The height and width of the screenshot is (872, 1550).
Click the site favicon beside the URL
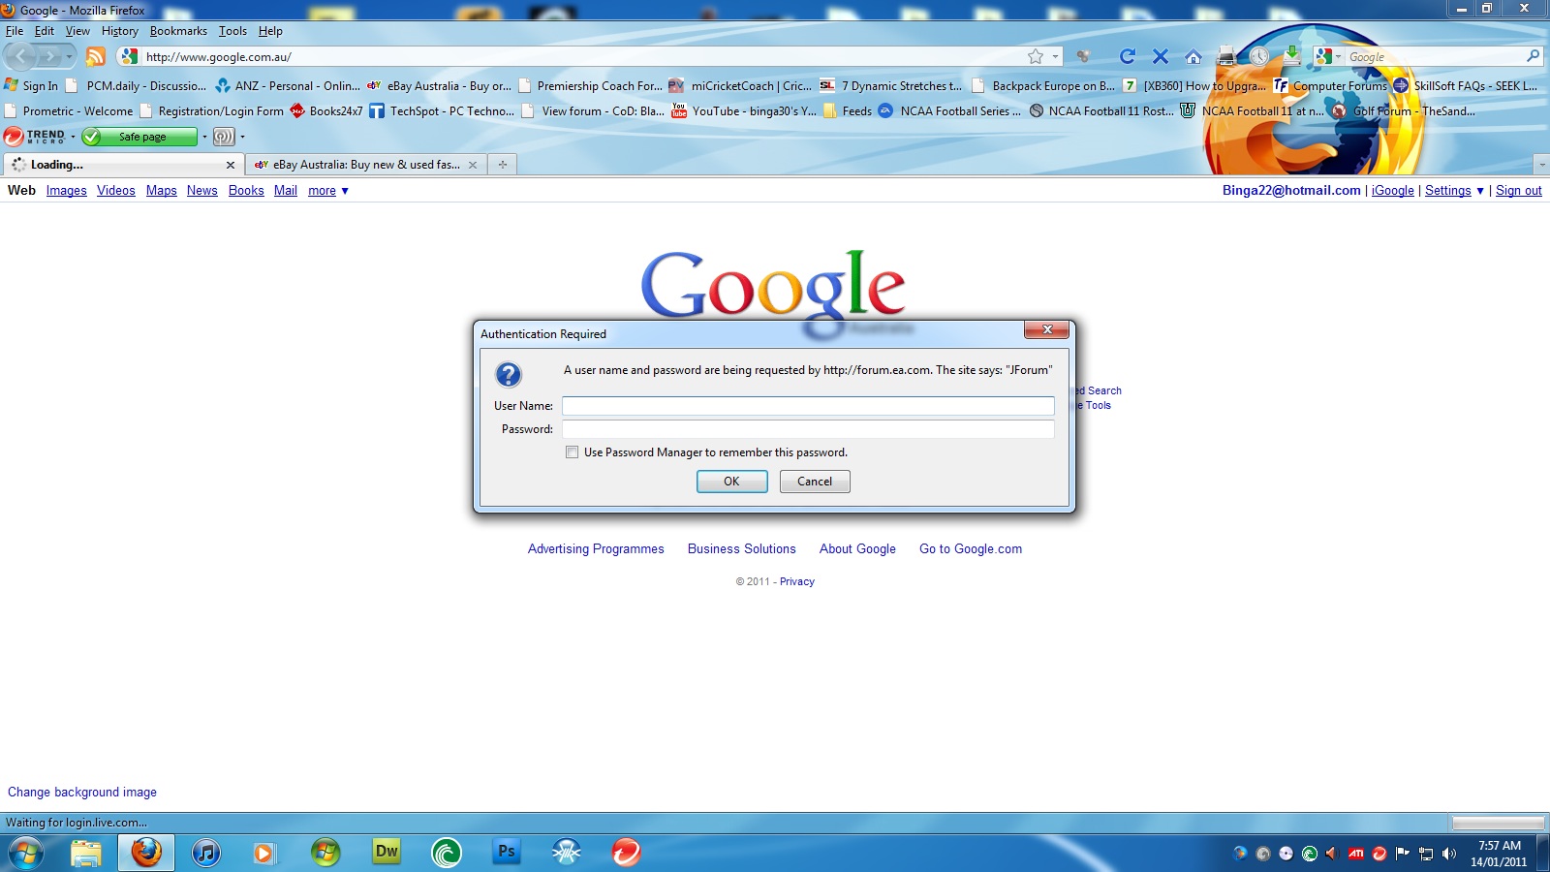click(129, 56)
